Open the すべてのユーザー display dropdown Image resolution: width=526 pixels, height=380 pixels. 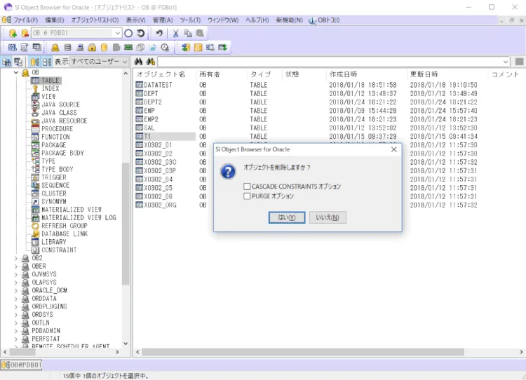125,62
